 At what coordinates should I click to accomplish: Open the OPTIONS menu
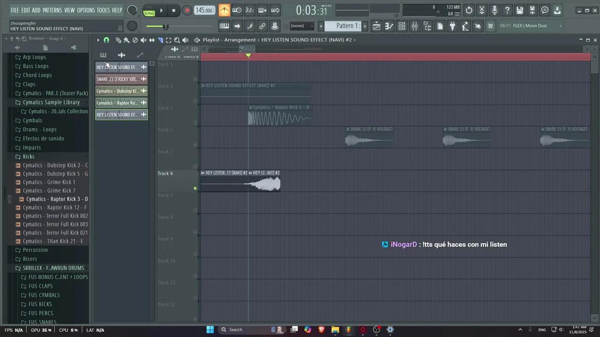pos(86,10)
